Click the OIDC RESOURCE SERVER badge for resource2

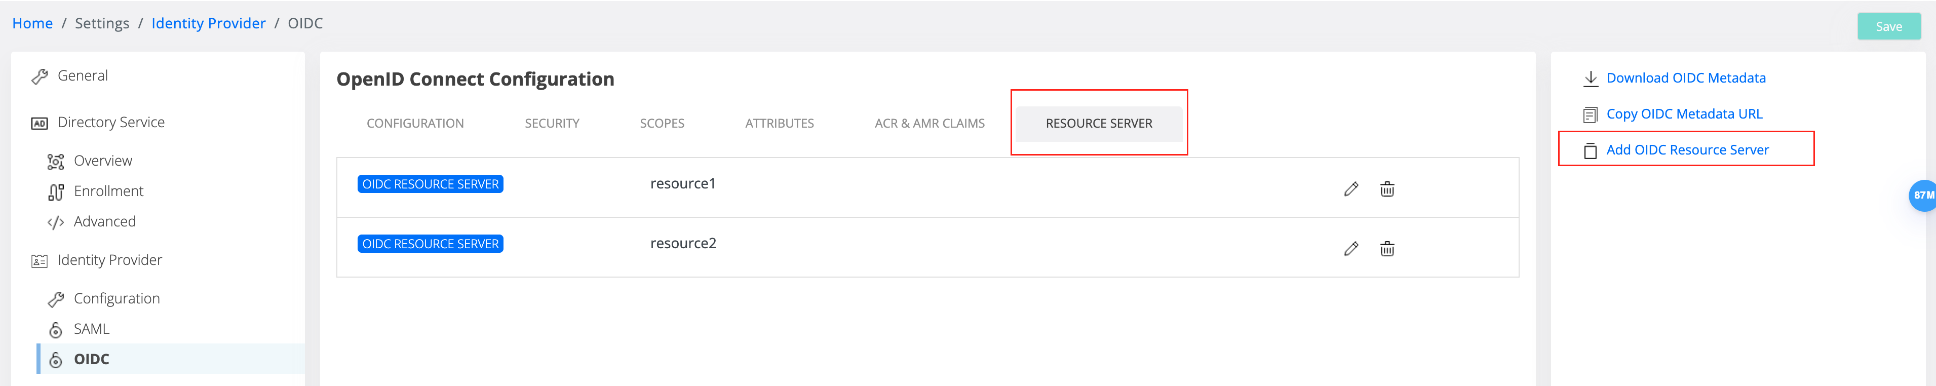(x=430, y=244)
